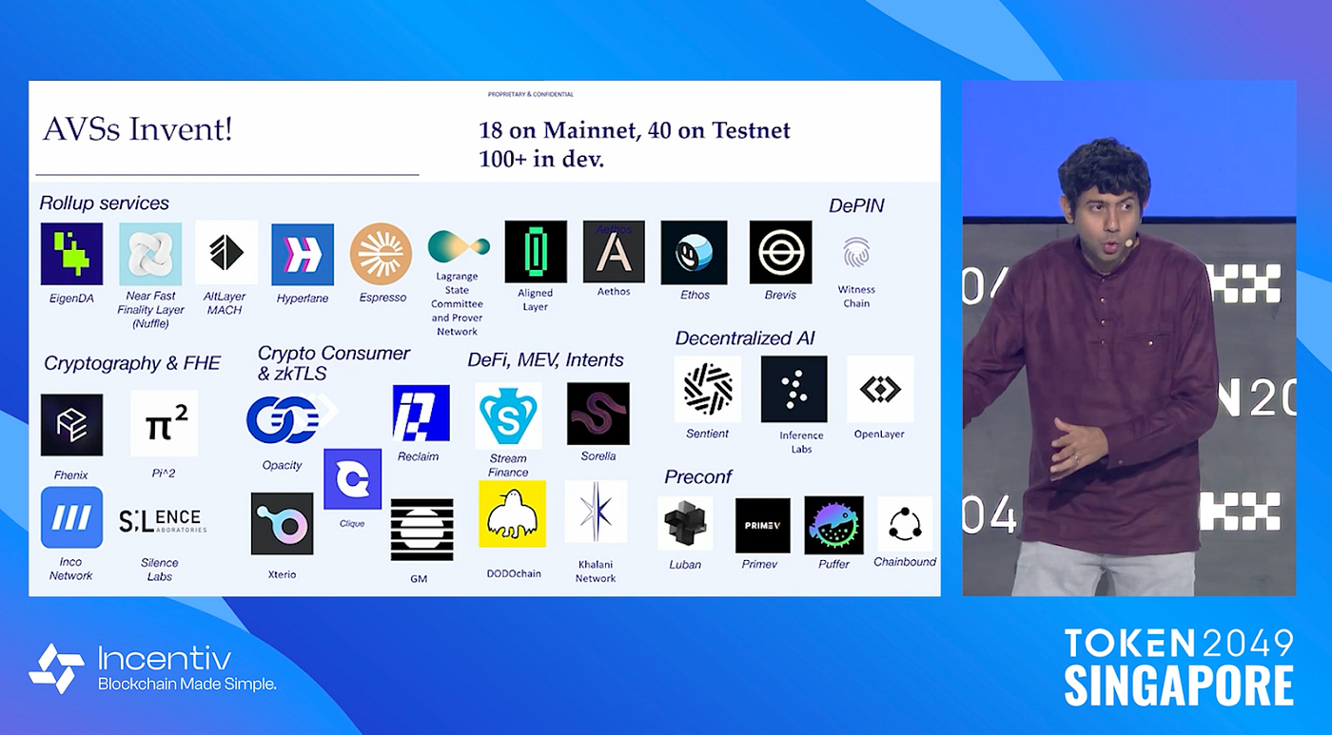Click the Xterio logo
This screenshot has height=735, width=1332.
pyautogui.click(x=282, y=524)
